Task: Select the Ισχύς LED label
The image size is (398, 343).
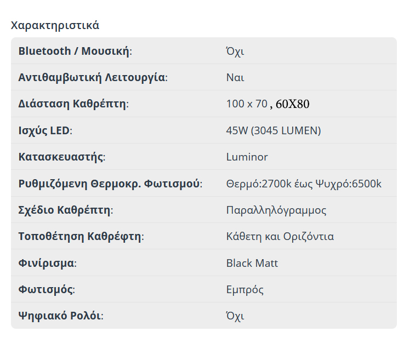Action: click(45, 130)
